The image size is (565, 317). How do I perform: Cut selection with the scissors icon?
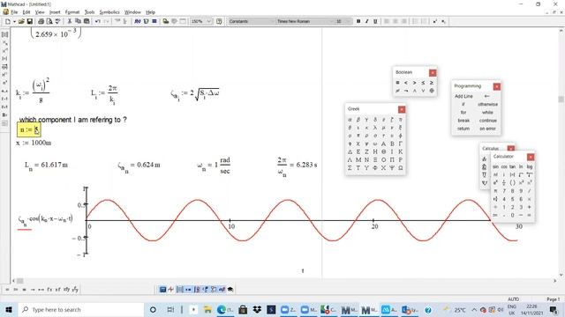coord(70,21)
